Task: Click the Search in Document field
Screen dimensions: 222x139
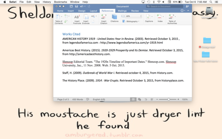Action: click(x=164, y=6)
